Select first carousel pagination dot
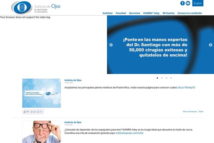Viewport: 214px width, 143px height. (x=157, y=78)
